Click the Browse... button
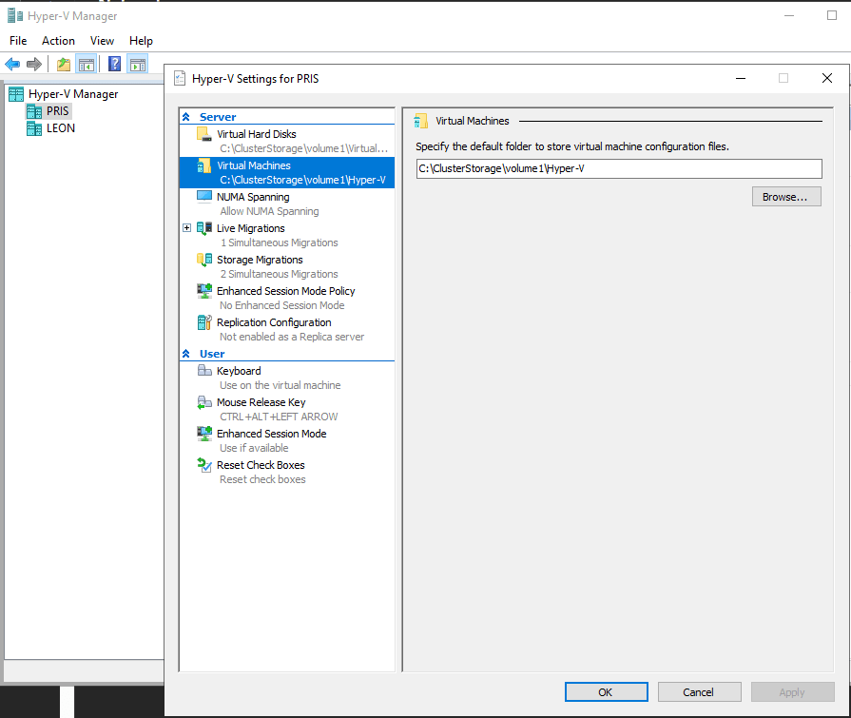This screenshot has height=718, width=851. click(785, 197)
